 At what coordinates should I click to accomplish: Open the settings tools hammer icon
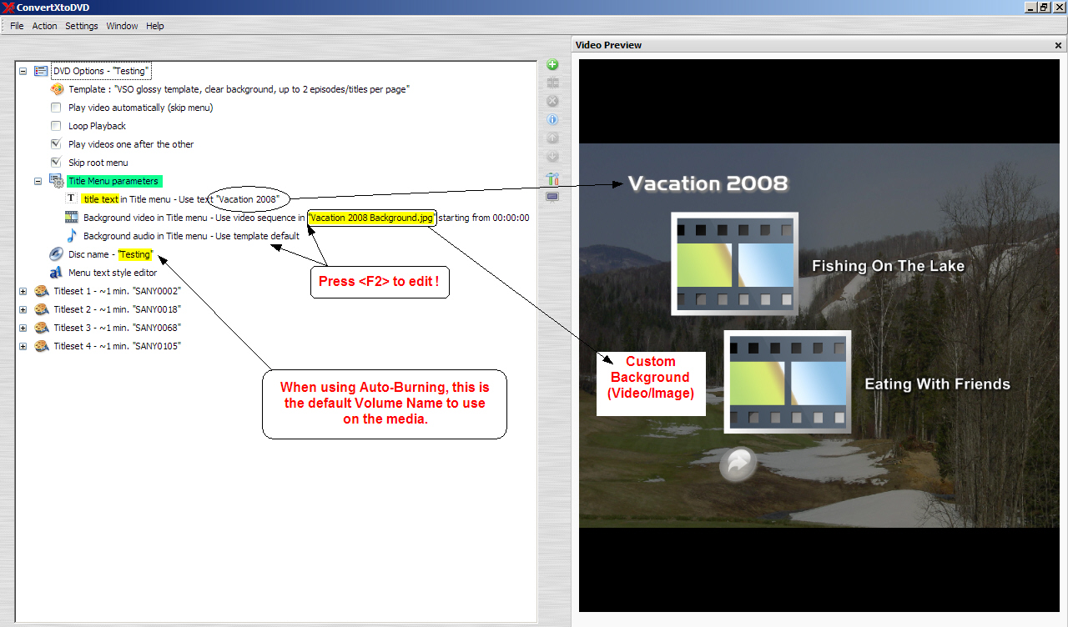552,178
